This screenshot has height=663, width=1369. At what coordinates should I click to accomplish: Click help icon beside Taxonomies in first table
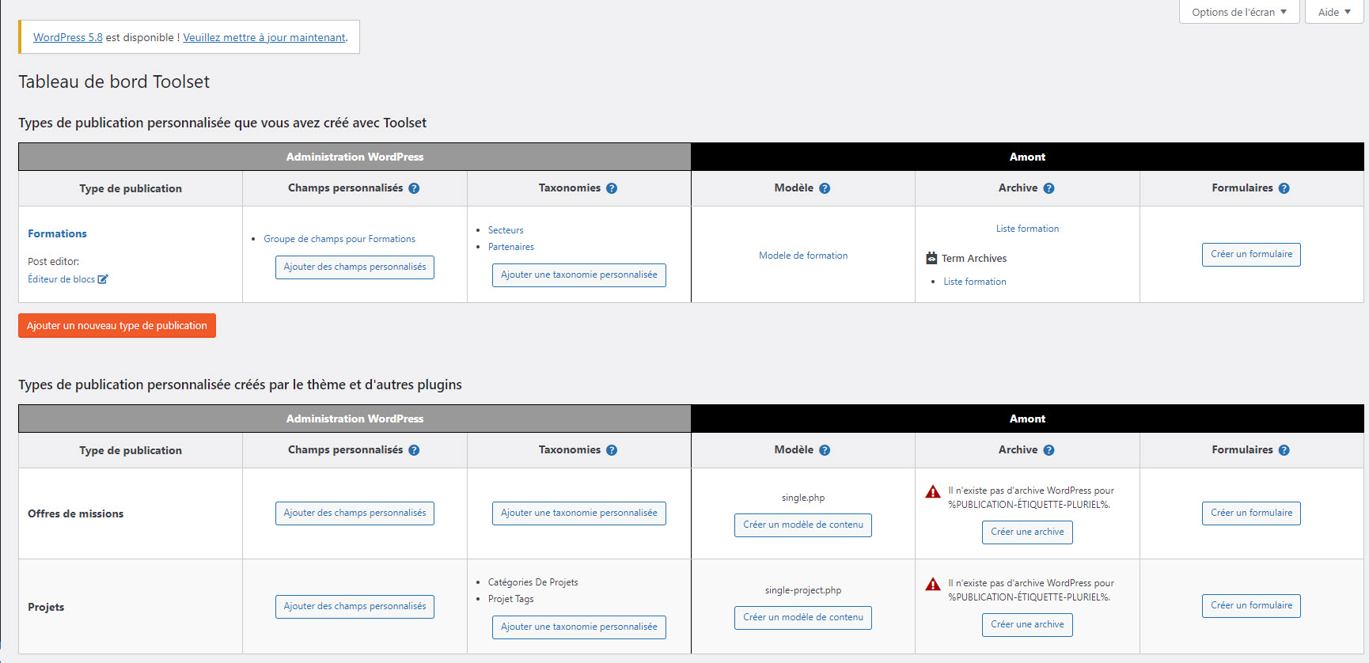click(x=612, y=188)
